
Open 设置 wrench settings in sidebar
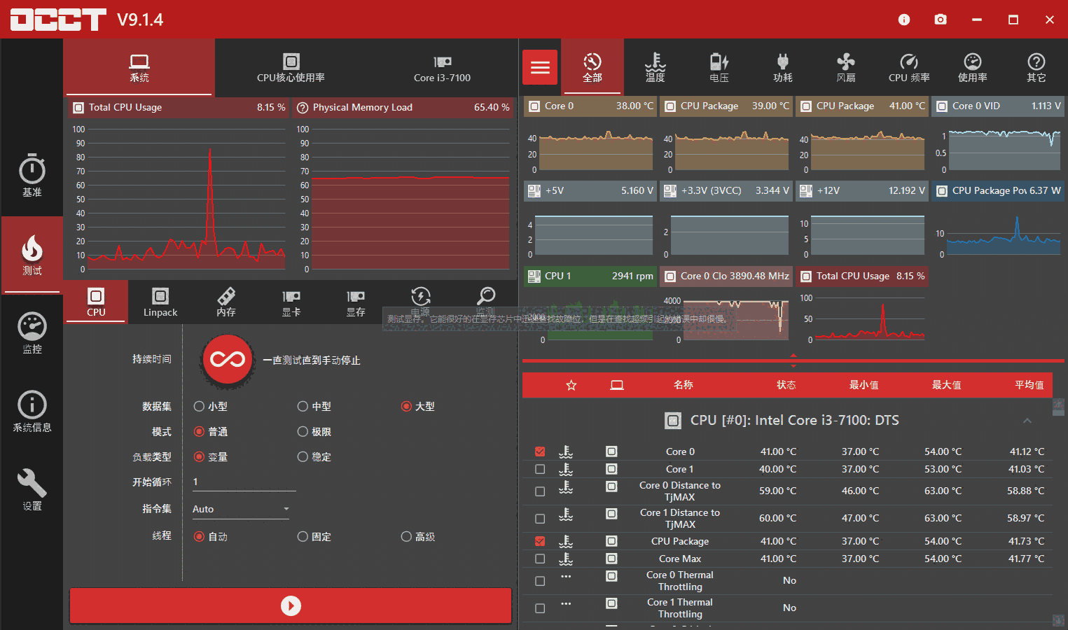tap(32, 489)
